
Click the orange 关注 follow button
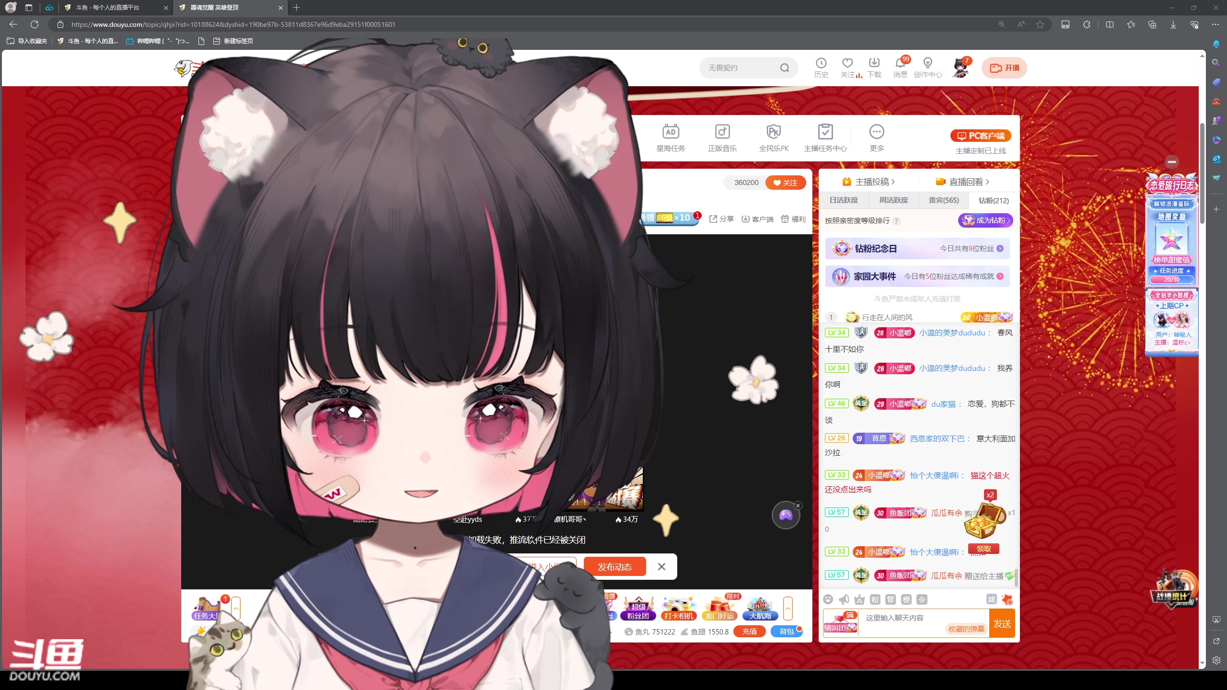786,183
